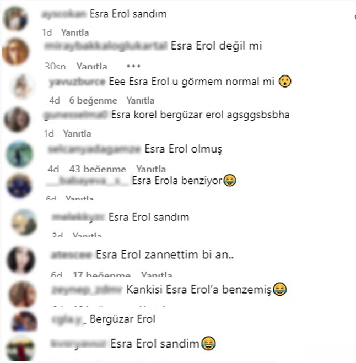Open username before 'Esra Erol olmuş'

click(x=94, y=149)
